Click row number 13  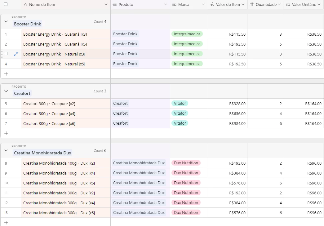pyautogui.click(x=6, y=213)
